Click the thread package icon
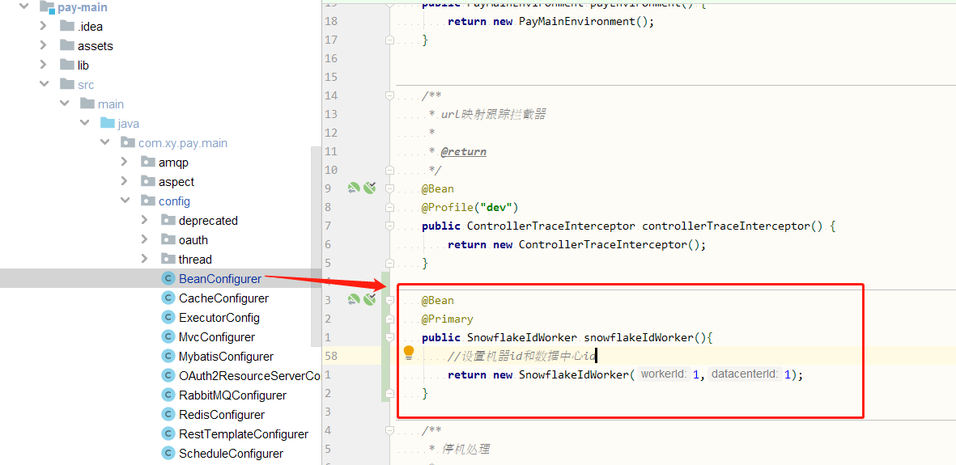 coord(168,259)
